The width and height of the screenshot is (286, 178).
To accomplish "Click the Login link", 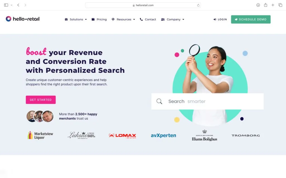I will 220,19.
